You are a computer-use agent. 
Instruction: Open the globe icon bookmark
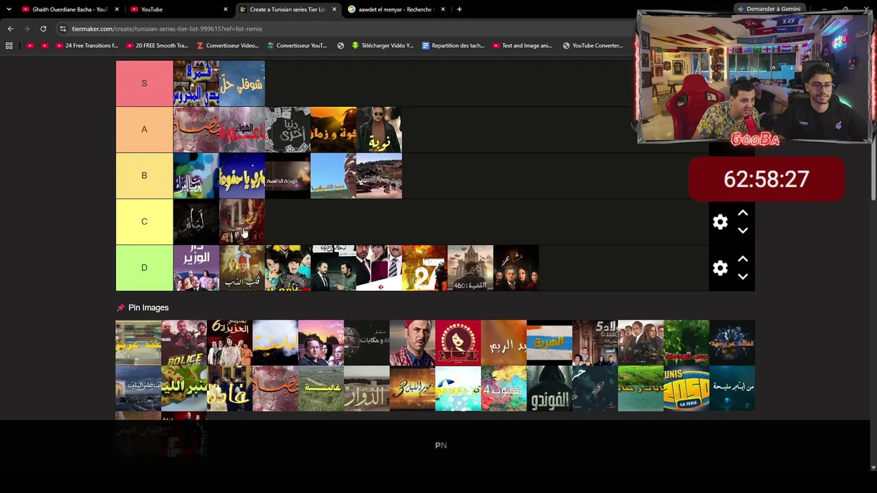click(341, 46)
